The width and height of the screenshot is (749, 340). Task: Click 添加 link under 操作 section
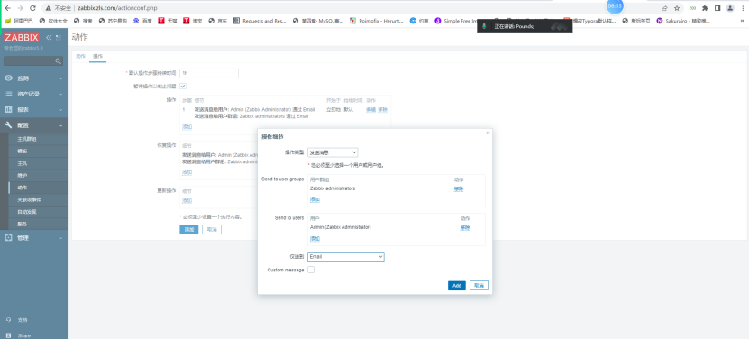[187, 127]
